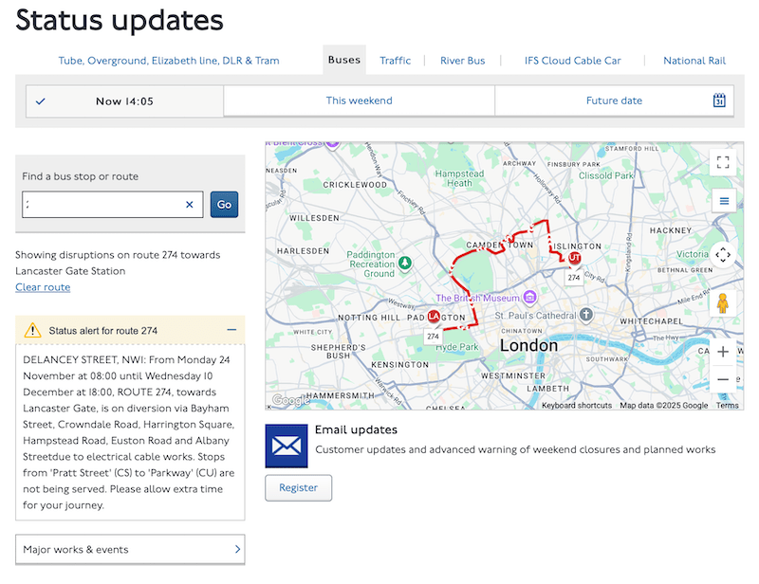Select the Now 14:05 time option
This screenshot has width=759, height=584.
(x=124, y=101)
